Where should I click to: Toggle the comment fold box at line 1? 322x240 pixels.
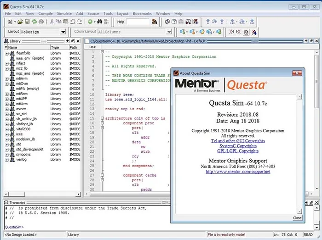(x=102, y=52)
